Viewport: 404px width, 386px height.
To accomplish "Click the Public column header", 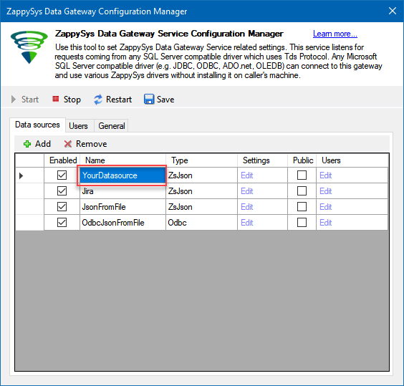I will point(302,160).
